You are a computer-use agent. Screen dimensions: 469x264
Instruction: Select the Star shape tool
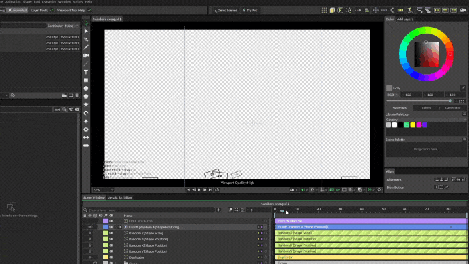86,105
